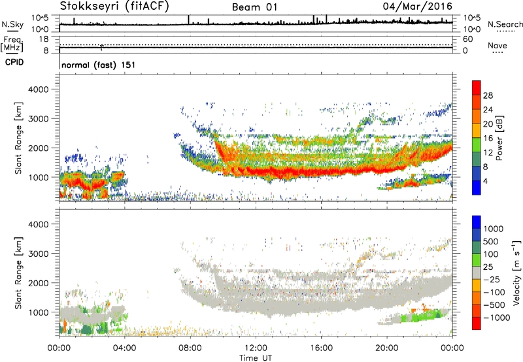
Task: Pick the bright blue bottom Power colorbar segment
Action: pyautogui.click(x=477, y=188)
